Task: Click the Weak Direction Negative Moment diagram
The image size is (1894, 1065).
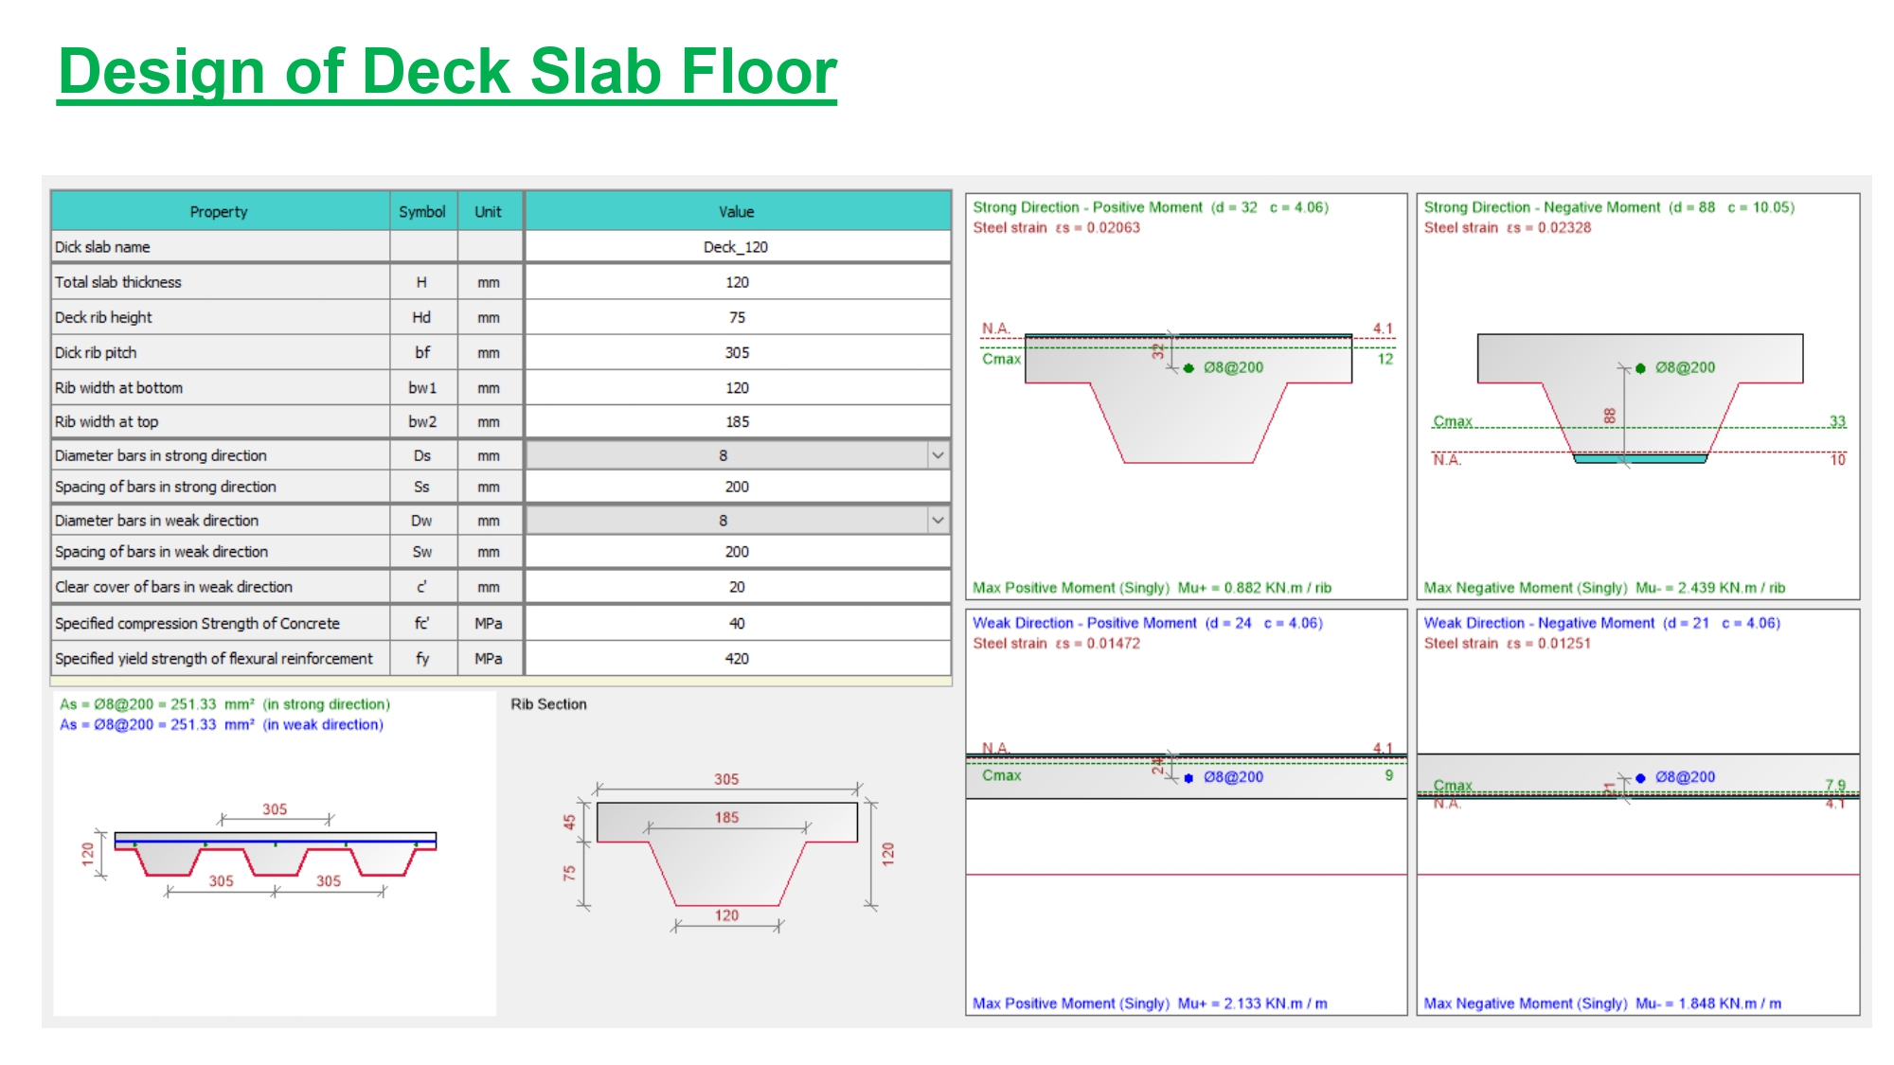Action: point(1638,814)
